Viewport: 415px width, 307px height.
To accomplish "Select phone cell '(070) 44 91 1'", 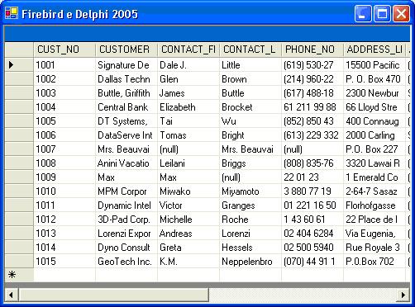I will click(x=312, y=262).
